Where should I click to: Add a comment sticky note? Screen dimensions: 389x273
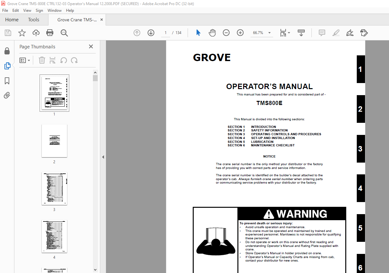(322, 33)
